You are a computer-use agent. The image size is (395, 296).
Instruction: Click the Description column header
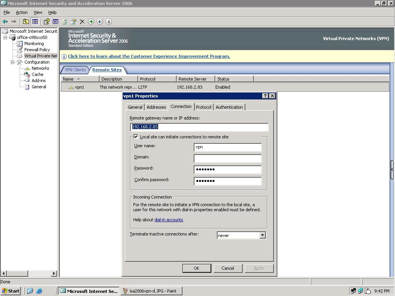[119, 79]
